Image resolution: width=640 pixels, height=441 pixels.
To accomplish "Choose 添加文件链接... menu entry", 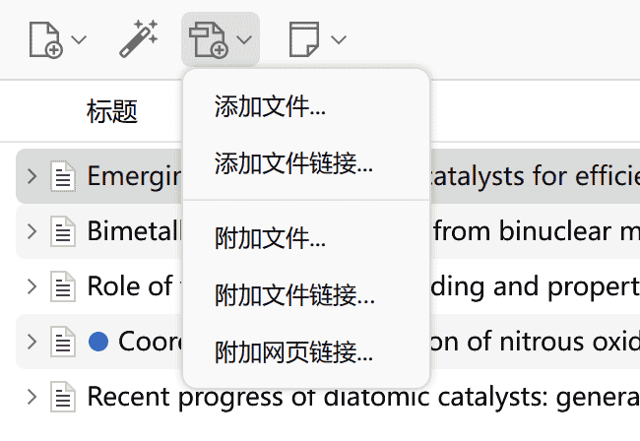I will coord(293,162).
